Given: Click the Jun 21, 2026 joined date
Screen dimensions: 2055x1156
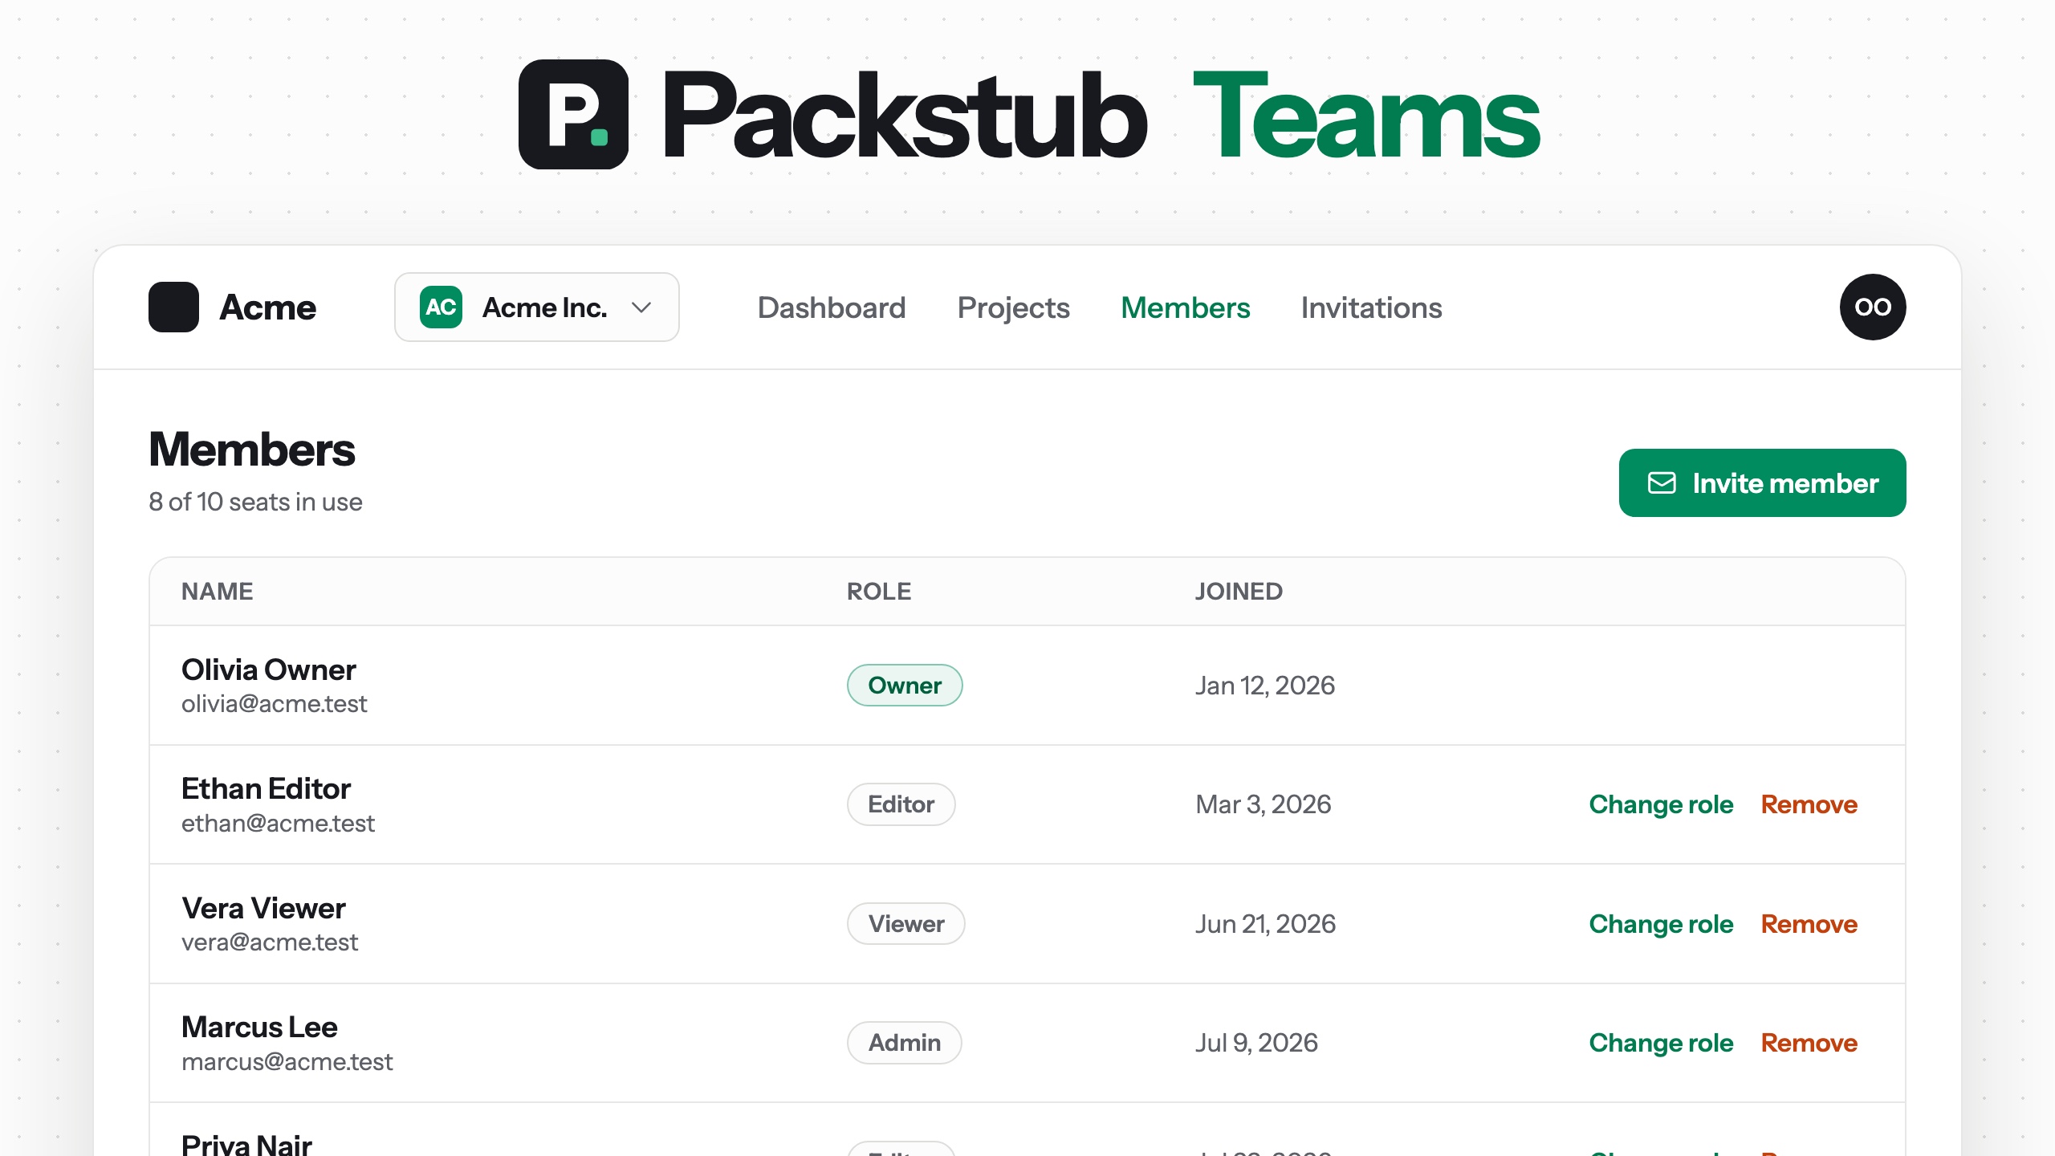Looking at the screenshot, I should tap(1265, 924).
